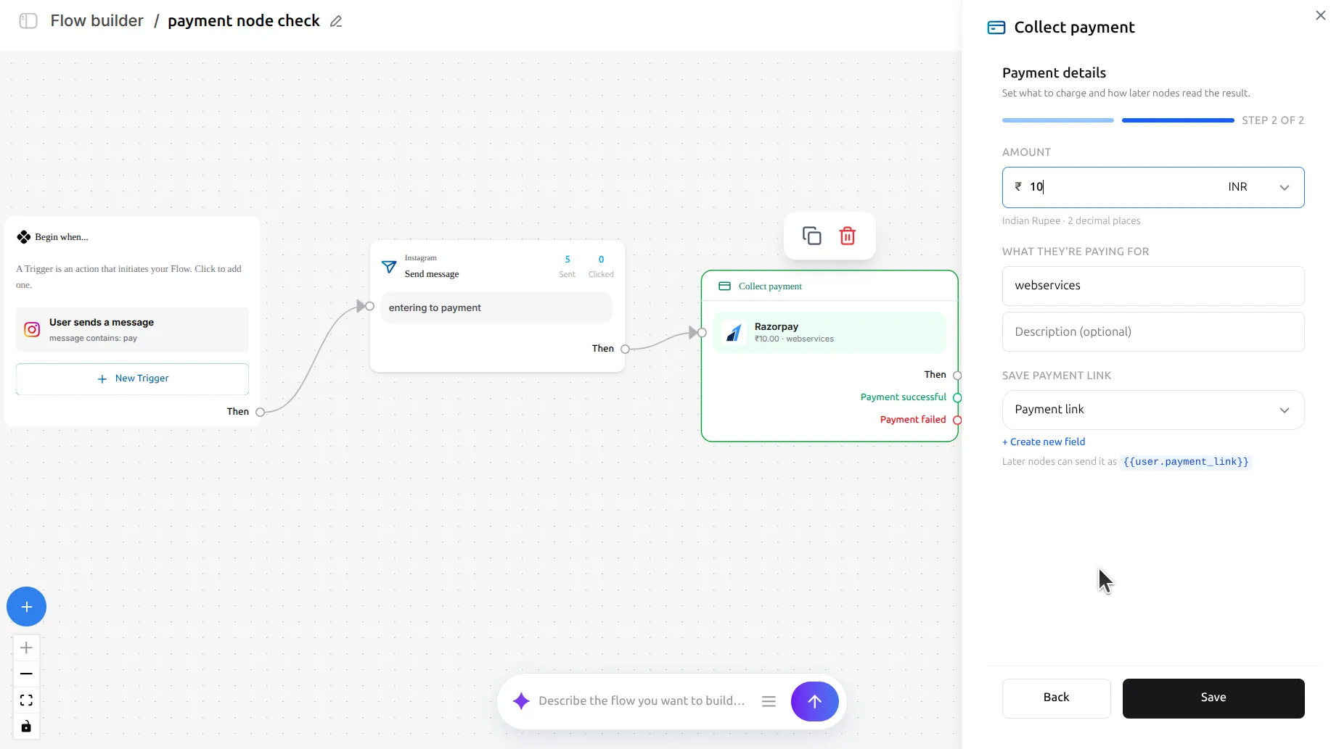Viewport: 1331px width, 749px height.
Task: Click the Then connector of Send message
Action: tap(625, 349)
